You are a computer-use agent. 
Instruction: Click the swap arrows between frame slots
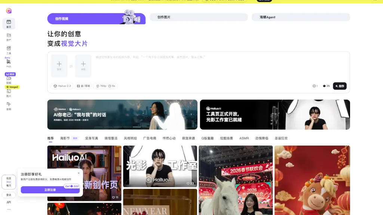(71, 66)
